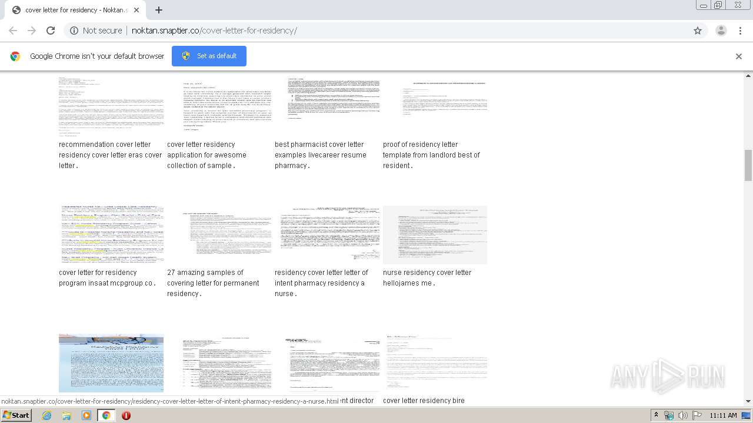Click the scrollbar down arrow

coord(748,401)
